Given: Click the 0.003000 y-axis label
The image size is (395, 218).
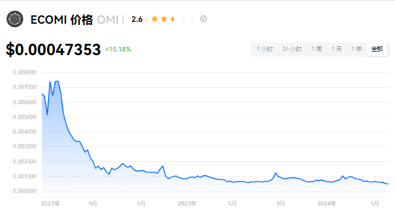Looking at the screenshot, I should 25,146.
